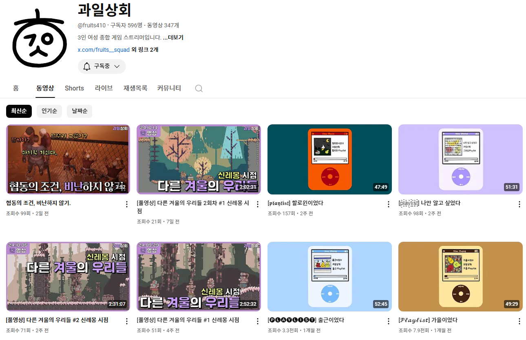Open the 과일상회 channel avatar image

(x=40, y=38)
